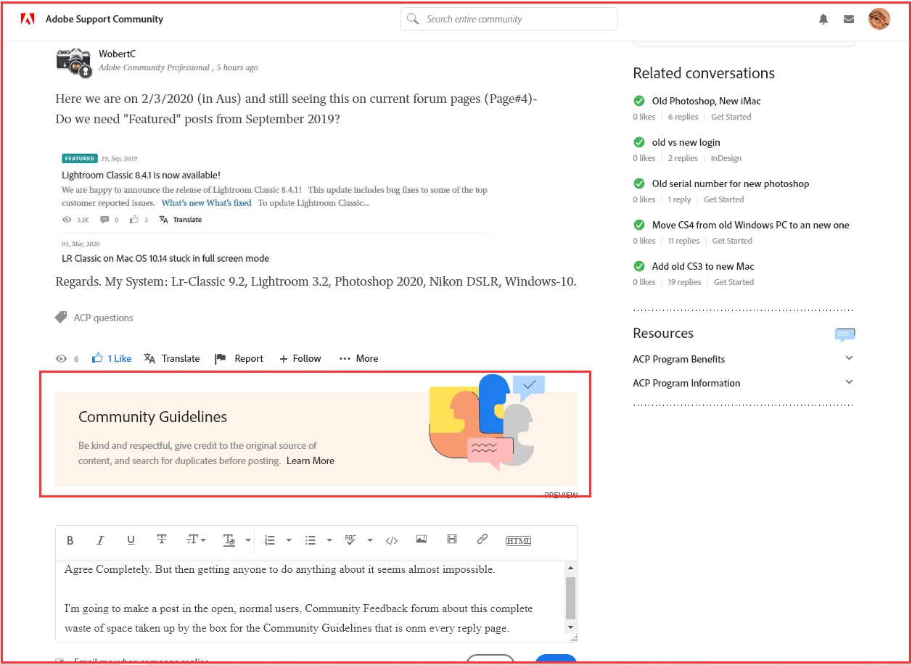The width and height of the screenshot is (912, 665).
Task: Insert an image into reply
Action: tap(422, 540)
